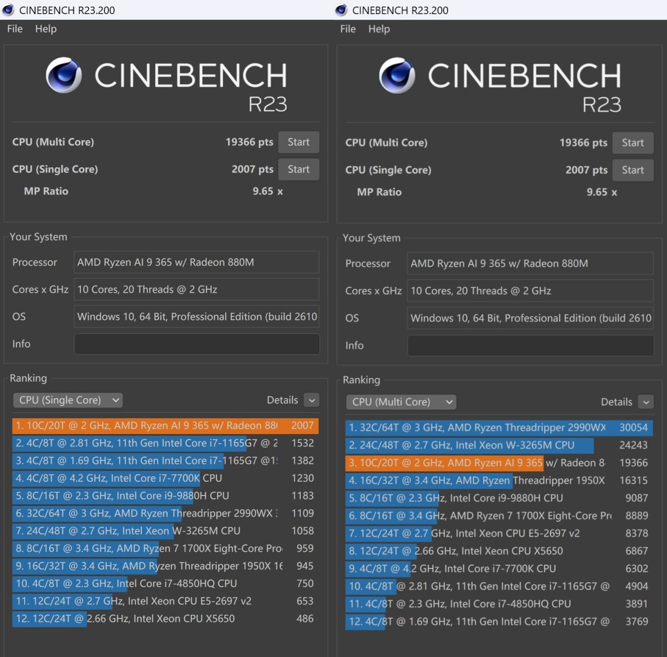Click the 2007 pts score in right window
667x657 pixels.
(586, 170)
